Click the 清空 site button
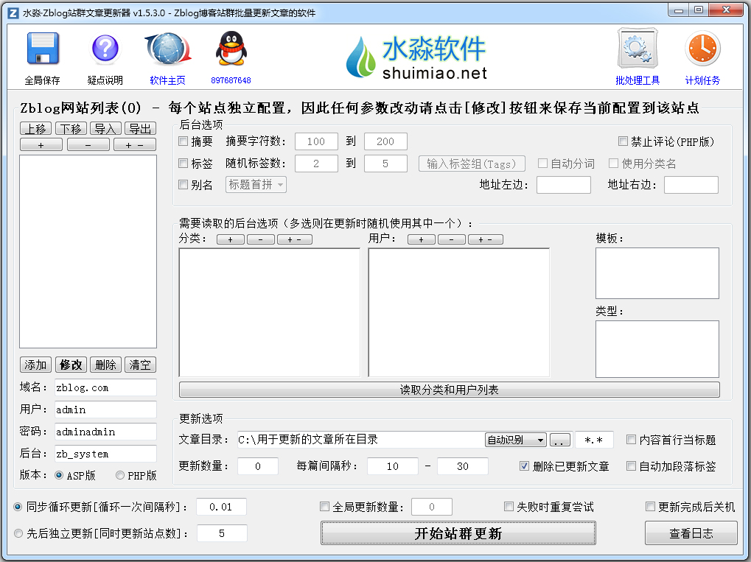Viewport: 751px width, 562px height. point(140,365)
